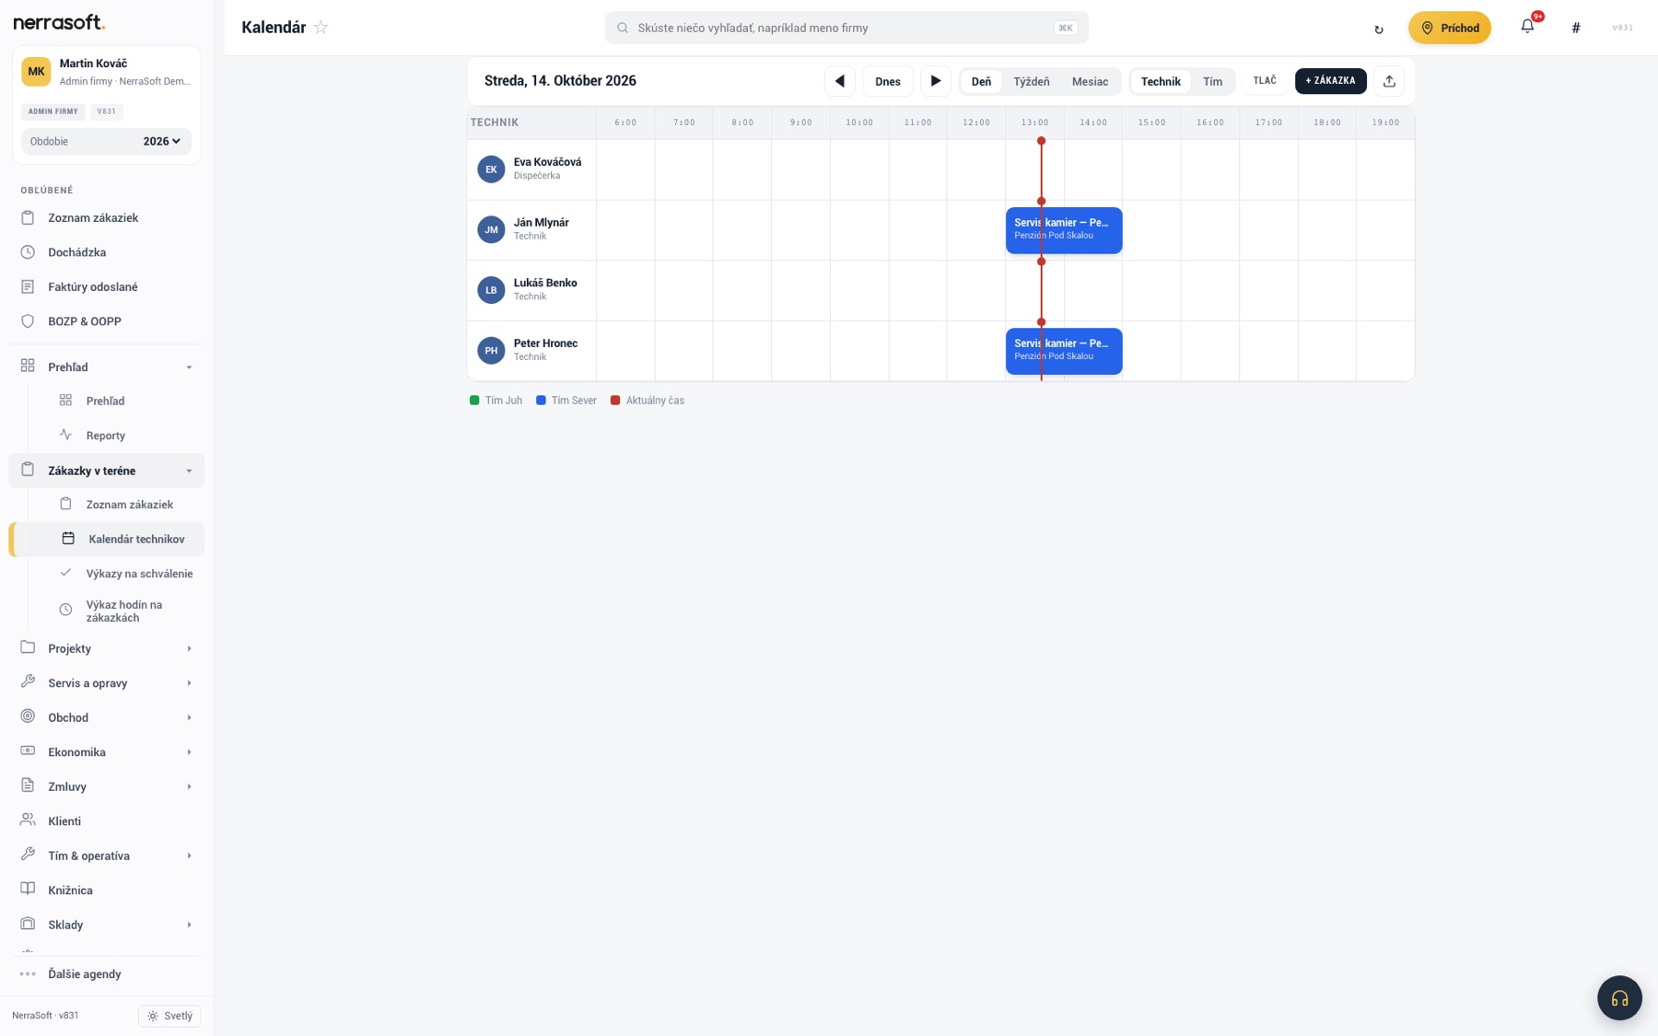Open Obdobie 2026 dropdown

tap(106, 141)
